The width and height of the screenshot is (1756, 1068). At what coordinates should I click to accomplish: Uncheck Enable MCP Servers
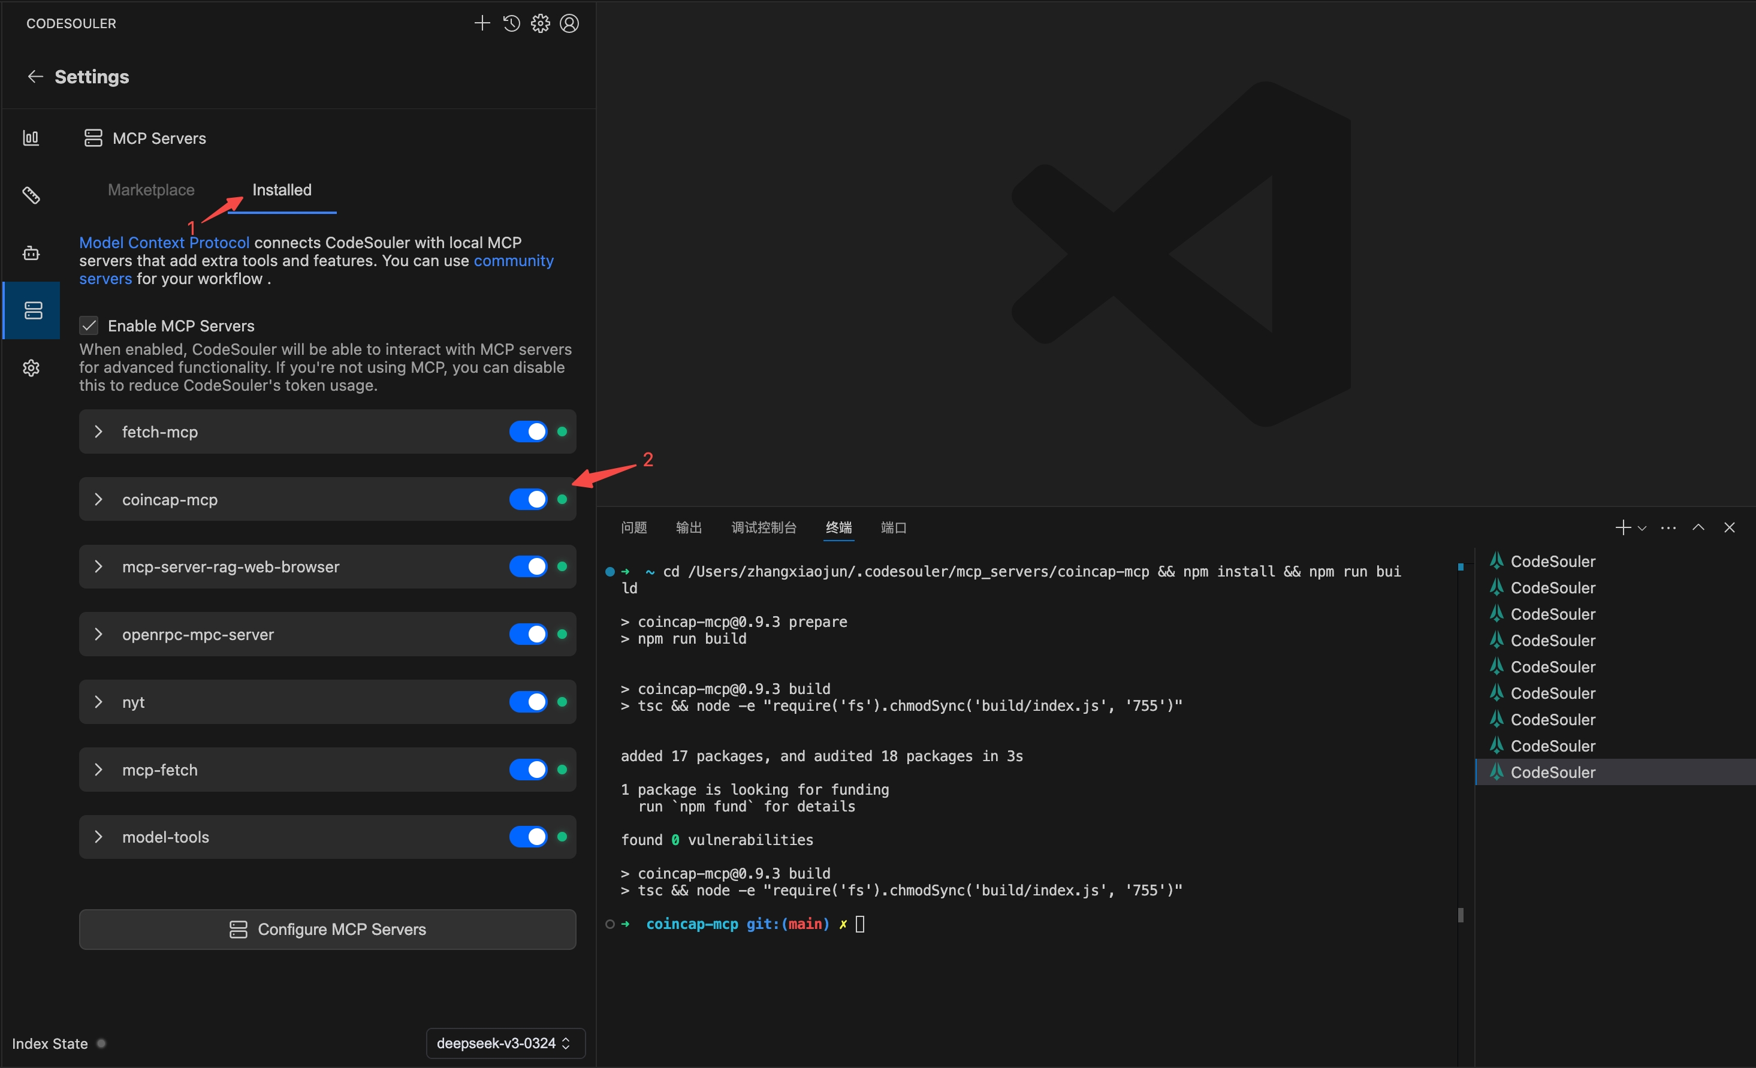(88, 325)
